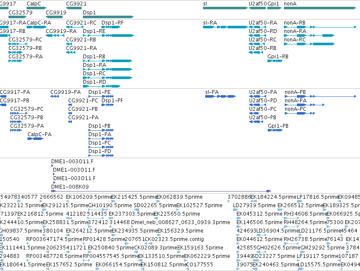Click the Gpi1 gene label

(273, 4)
